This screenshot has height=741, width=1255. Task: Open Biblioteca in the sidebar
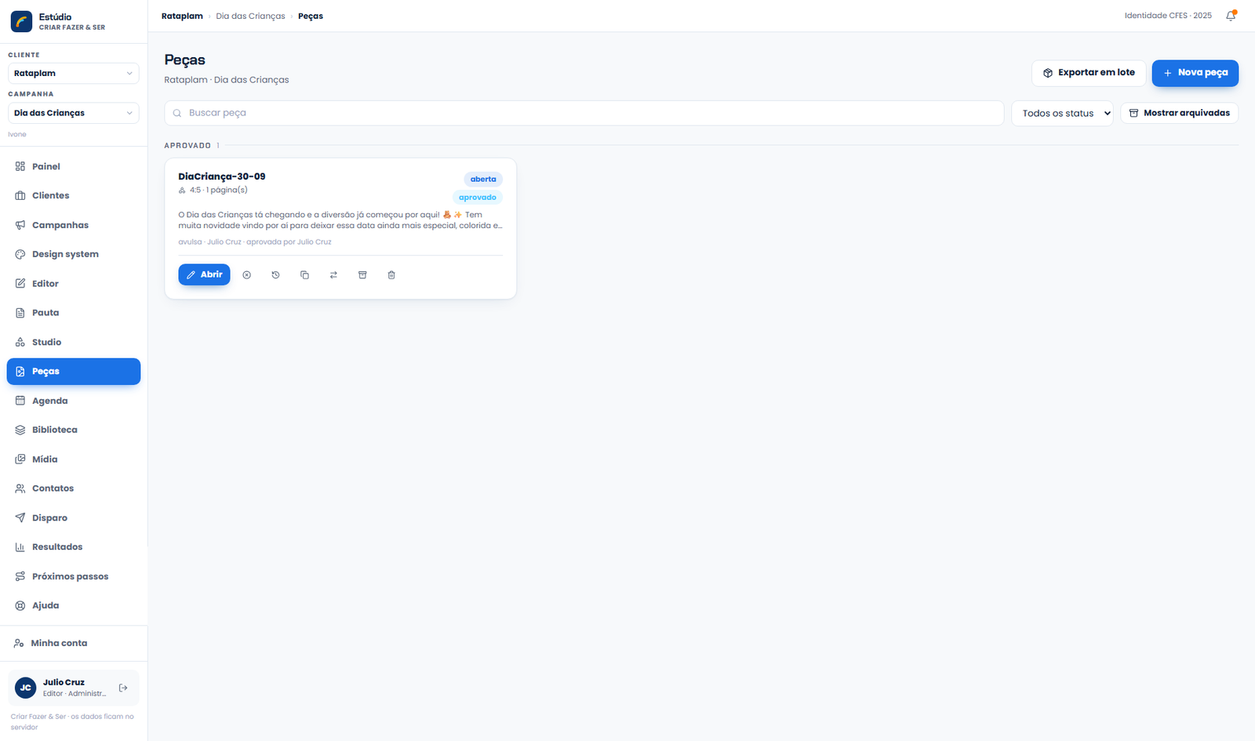pos(74,430)
